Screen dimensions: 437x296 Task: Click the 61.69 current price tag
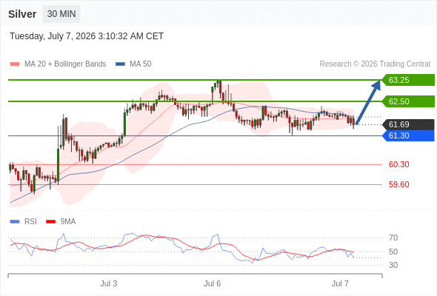[x=408, y=124]
